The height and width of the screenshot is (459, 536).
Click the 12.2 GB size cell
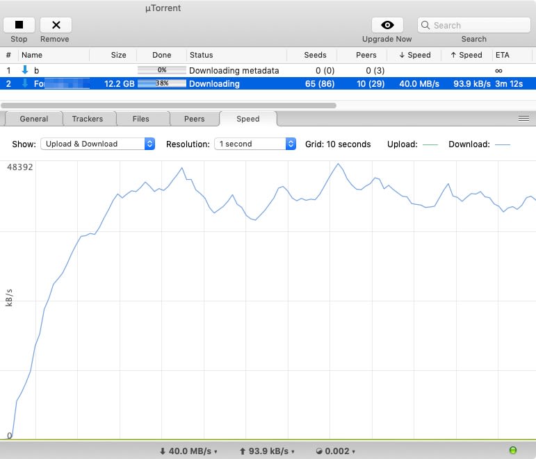click(120, 83)
